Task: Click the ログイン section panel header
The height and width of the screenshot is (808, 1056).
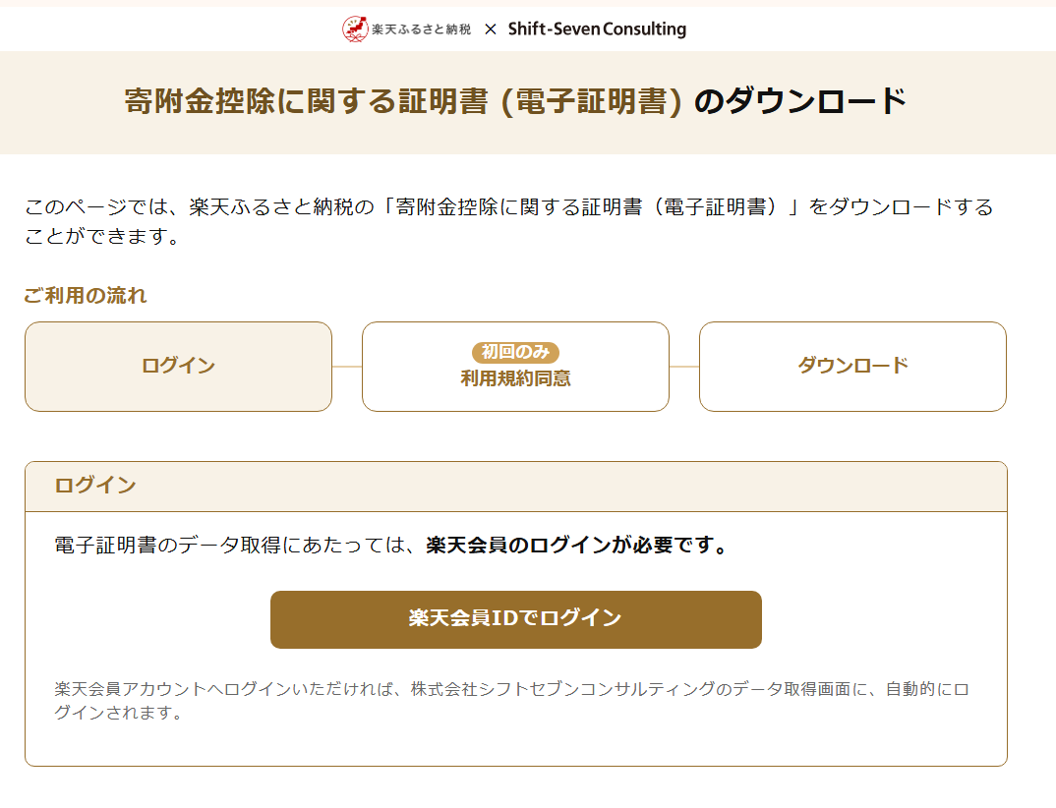Action: [515, 487]
